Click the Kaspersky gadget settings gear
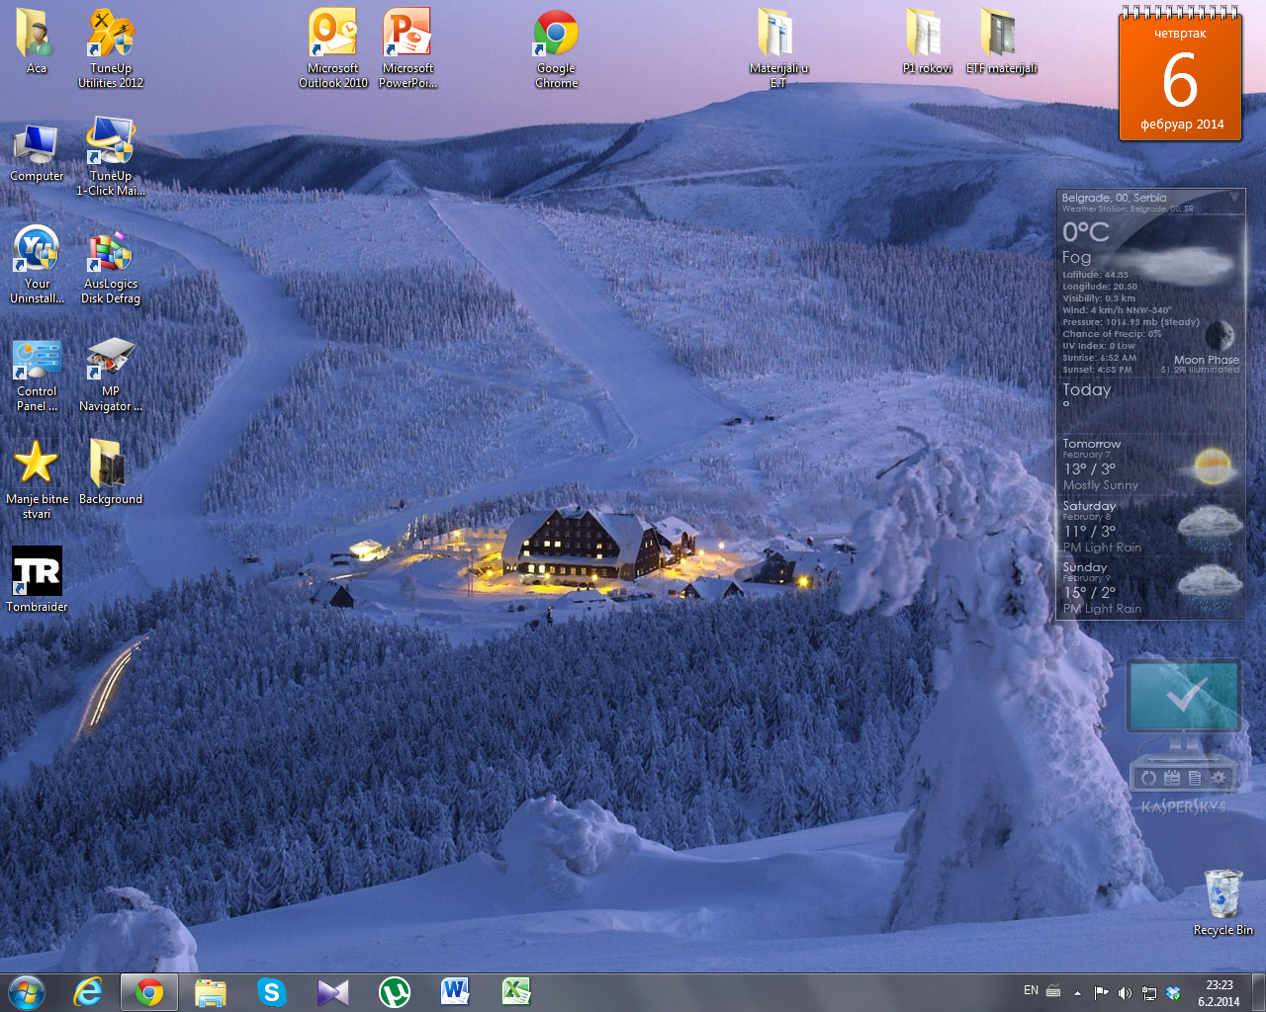Viewport: 1266px width, 1012px height. click(1219, 778)
